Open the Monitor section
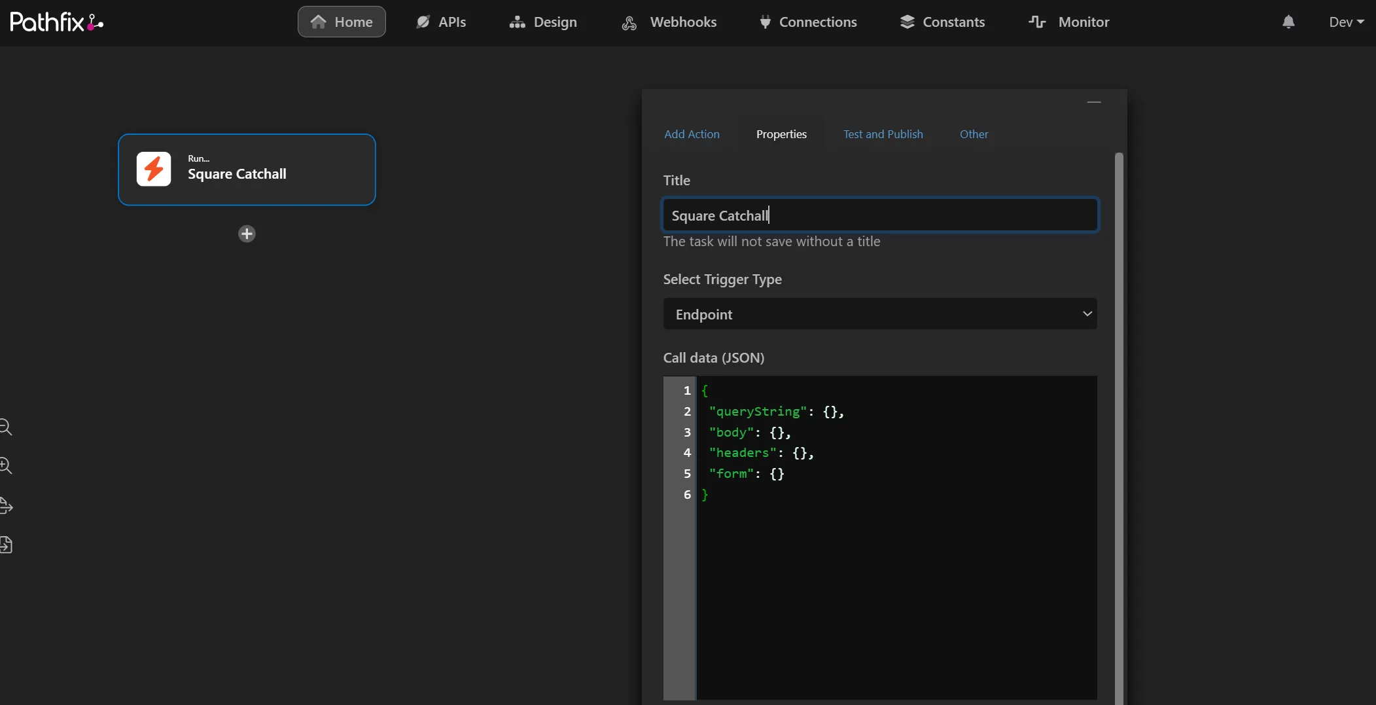The height and width of the screenshot is (705, 1376). coord(1069,22)
